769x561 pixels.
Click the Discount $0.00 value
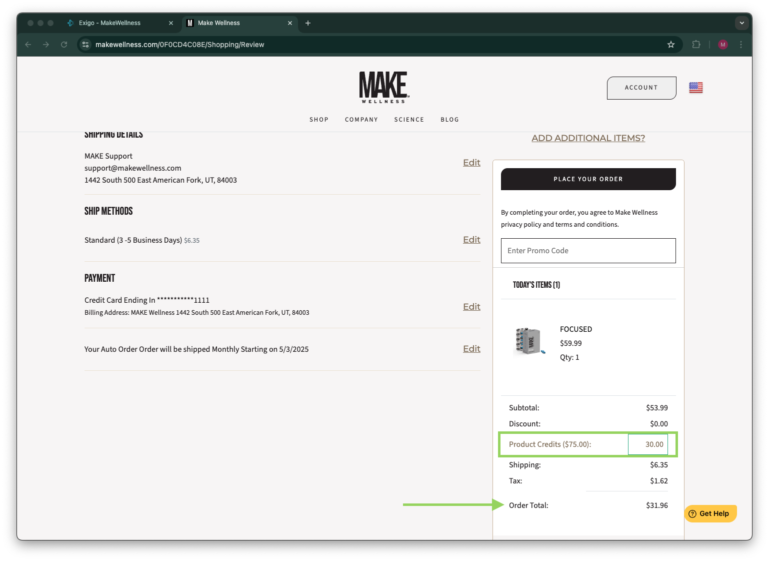pyautogui.click(x=659, y=424)
